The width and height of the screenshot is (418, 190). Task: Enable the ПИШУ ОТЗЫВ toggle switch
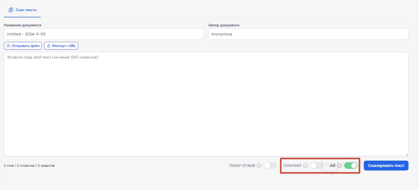click(x=270, y=166)
